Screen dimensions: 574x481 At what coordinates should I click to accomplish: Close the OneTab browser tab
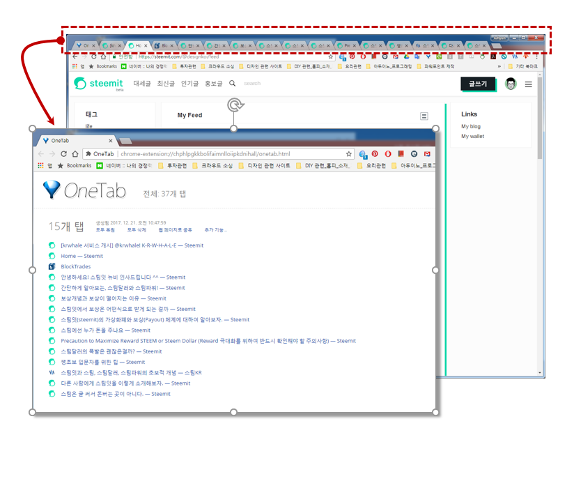tap(111, 141)
